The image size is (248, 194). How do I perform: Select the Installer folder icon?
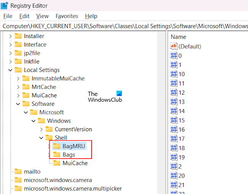[18, 36]
